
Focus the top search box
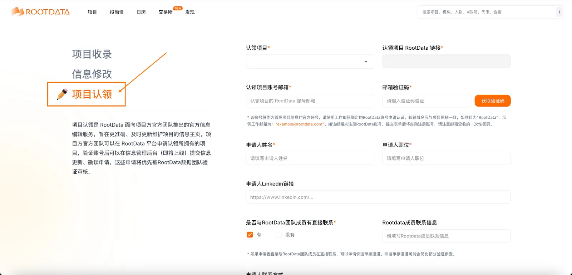coord(486,12)
